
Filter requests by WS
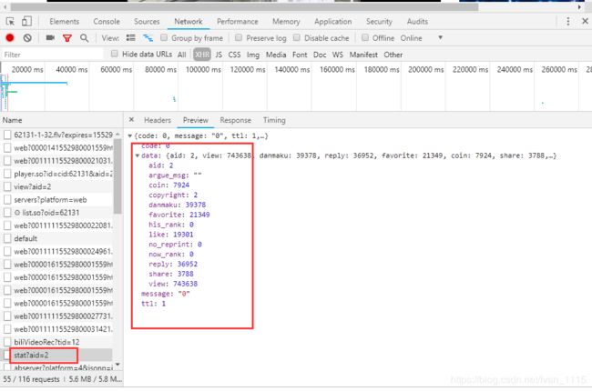click(338, 55)
